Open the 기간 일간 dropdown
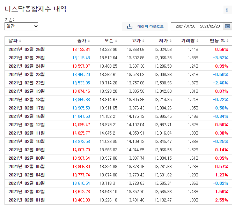 pos(21,26)
